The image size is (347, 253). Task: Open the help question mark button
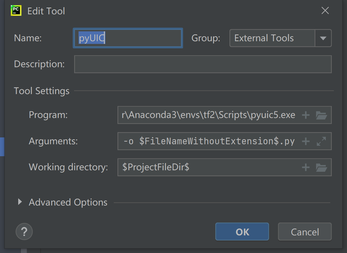coord(24,231)
